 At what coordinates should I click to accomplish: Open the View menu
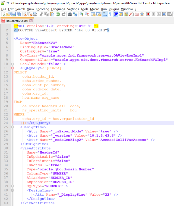point(30,9)
